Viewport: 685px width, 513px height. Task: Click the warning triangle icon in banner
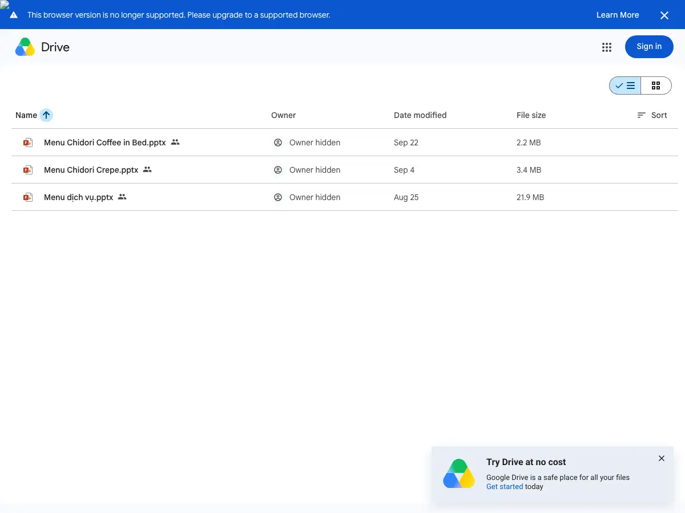14,15
